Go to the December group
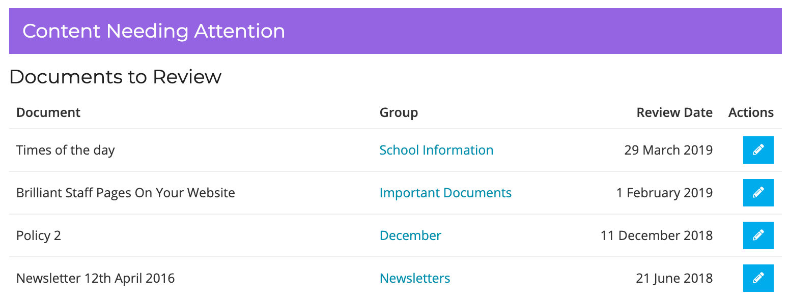The height and width of the screenshot is (299, 789). click(410, 235)
